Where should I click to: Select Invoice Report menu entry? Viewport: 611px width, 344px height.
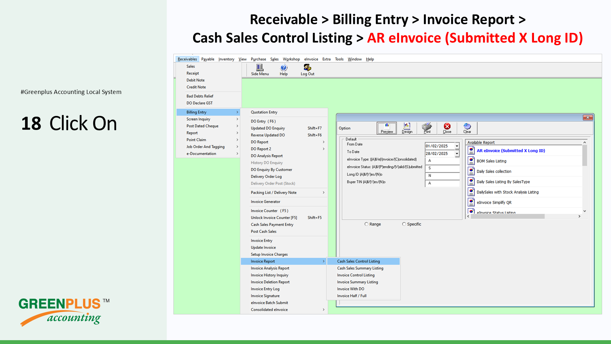(x=284, y=262)
